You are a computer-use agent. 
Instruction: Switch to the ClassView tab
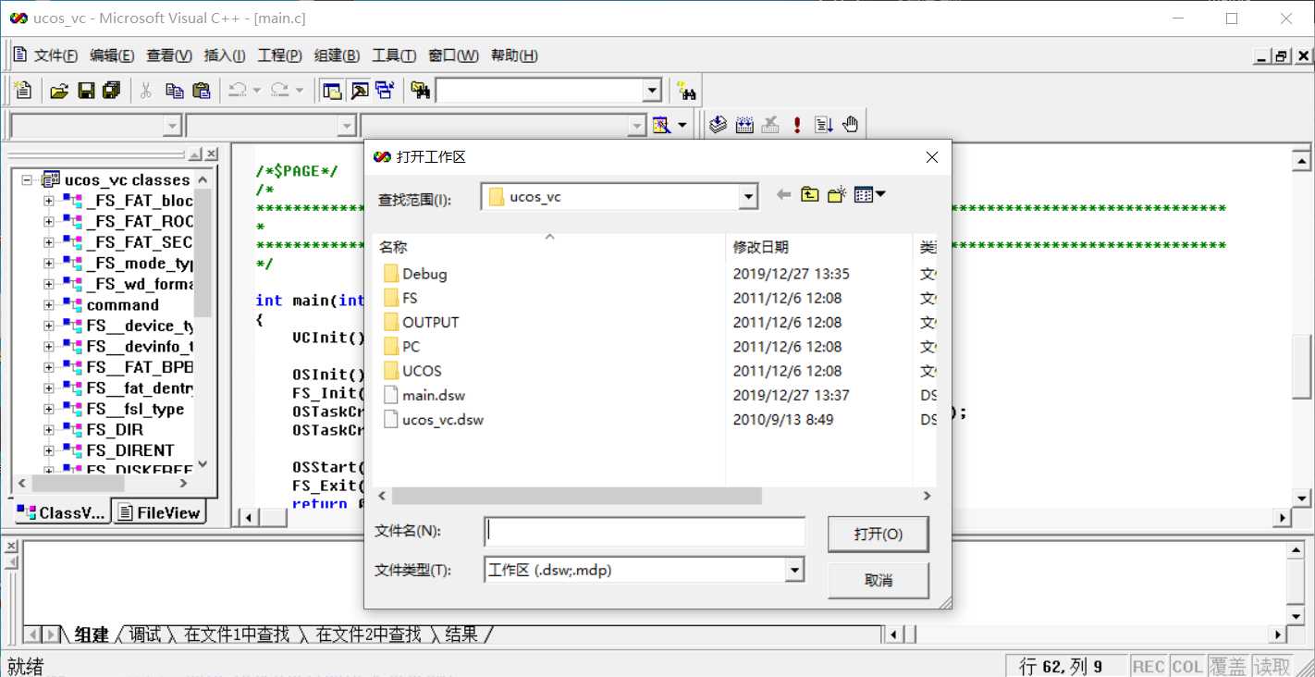pos(62,512)
